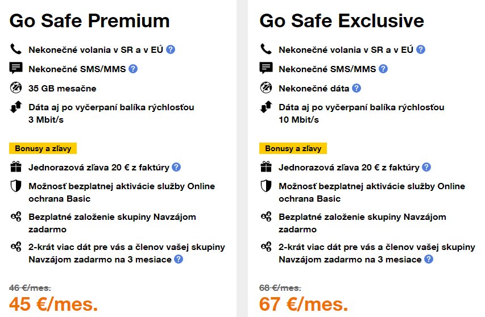Click the message bubble icon in Exclusive plan
This screenshot has height=317, width=485.
coord(266,69)
